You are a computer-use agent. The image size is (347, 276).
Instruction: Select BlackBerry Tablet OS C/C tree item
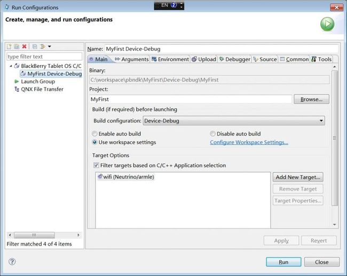pyautogui.click(x=51, y=66)
